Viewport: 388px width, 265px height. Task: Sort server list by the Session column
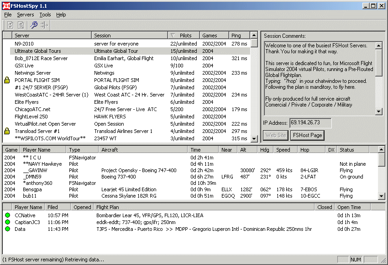tap(130, 35)
